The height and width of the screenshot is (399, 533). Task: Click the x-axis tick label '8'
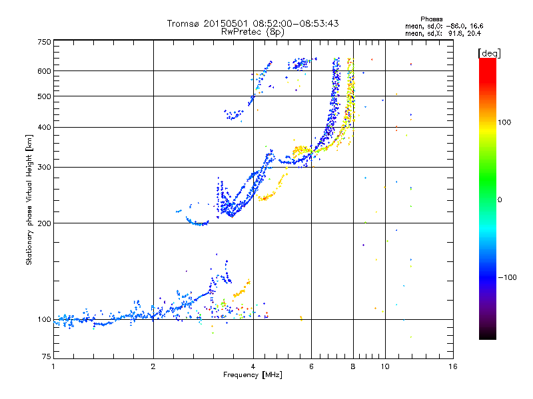pyautogui.click(x=353, y=366)
